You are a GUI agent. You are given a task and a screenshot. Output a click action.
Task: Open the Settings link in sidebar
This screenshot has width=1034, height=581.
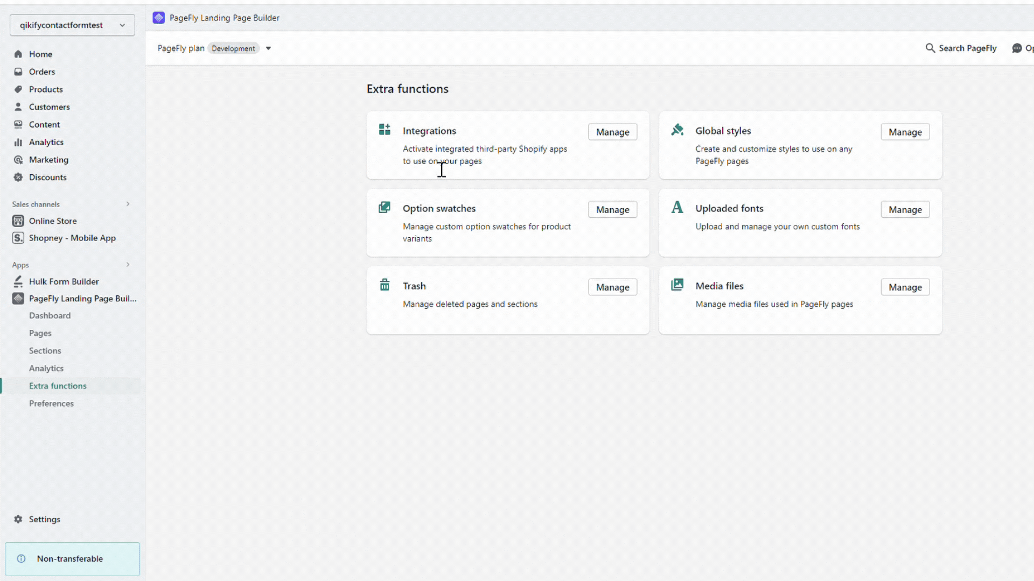pos(45,520)
